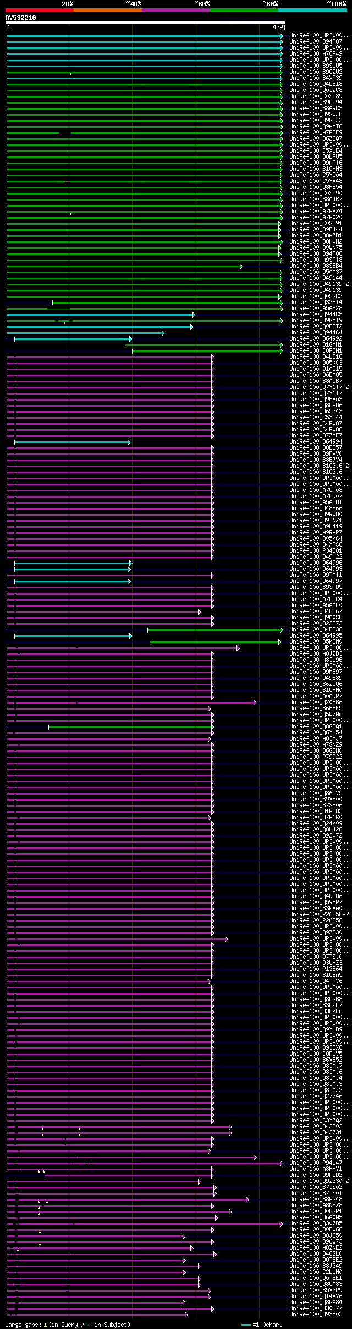
Task: Click the green alignment bar for UniRef100_B4F838
Action: (x=215, y=630)
